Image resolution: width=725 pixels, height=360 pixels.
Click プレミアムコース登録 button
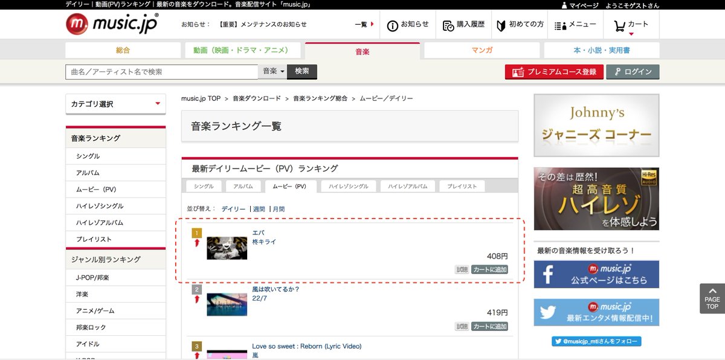pos(554,72)
